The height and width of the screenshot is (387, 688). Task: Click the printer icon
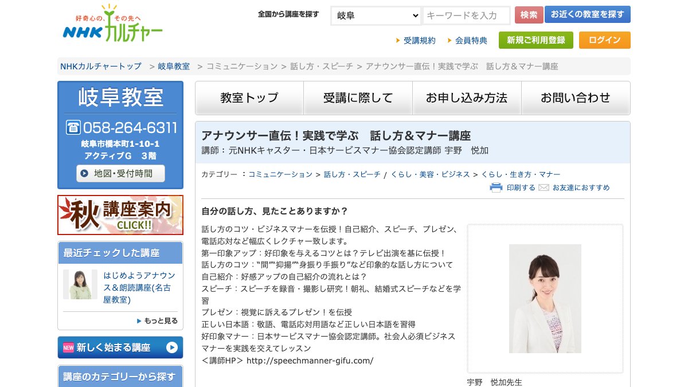pyautogui.click(x=496, y=187)
